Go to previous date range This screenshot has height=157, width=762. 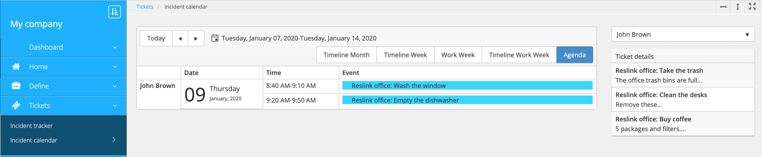coord(180,38)
